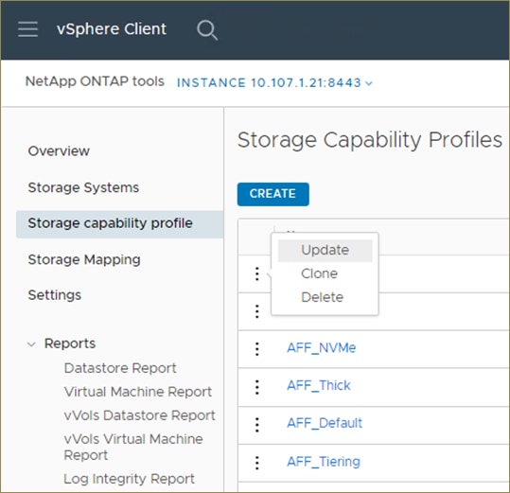Screen dimensions: 510x493
Task: Open Settings in the sidebar
Action: pyautogui.click(x=55, y=295)
